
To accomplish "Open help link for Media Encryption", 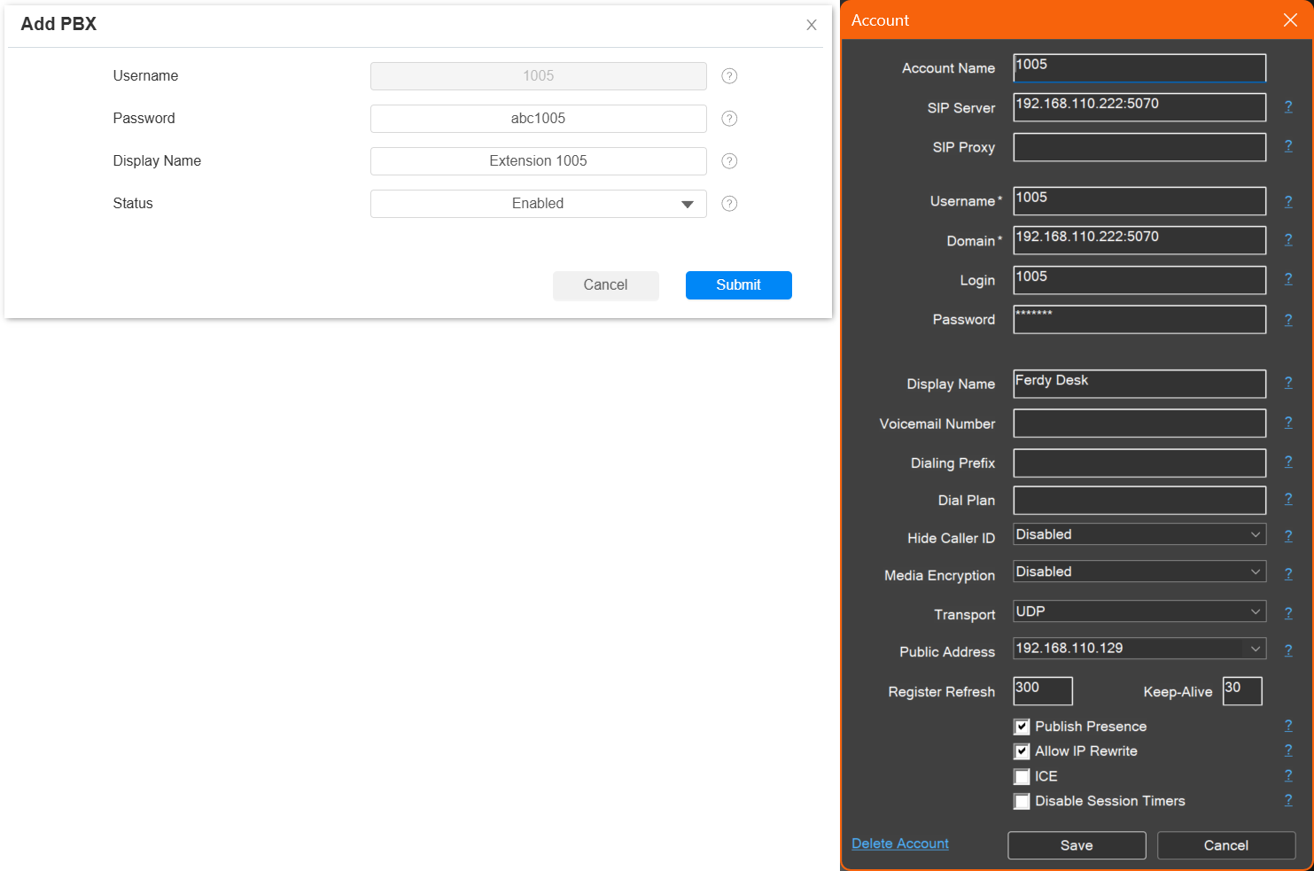I will (1288, 574).
